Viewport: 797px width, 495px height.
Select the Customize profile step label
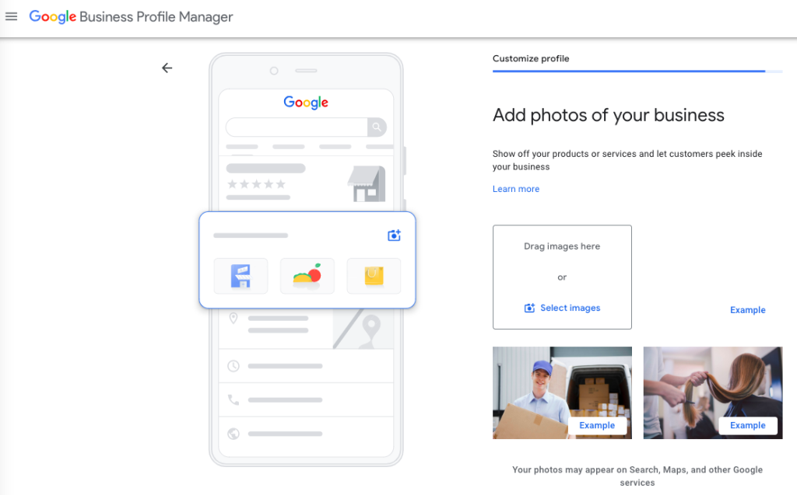tap(531, 59)
